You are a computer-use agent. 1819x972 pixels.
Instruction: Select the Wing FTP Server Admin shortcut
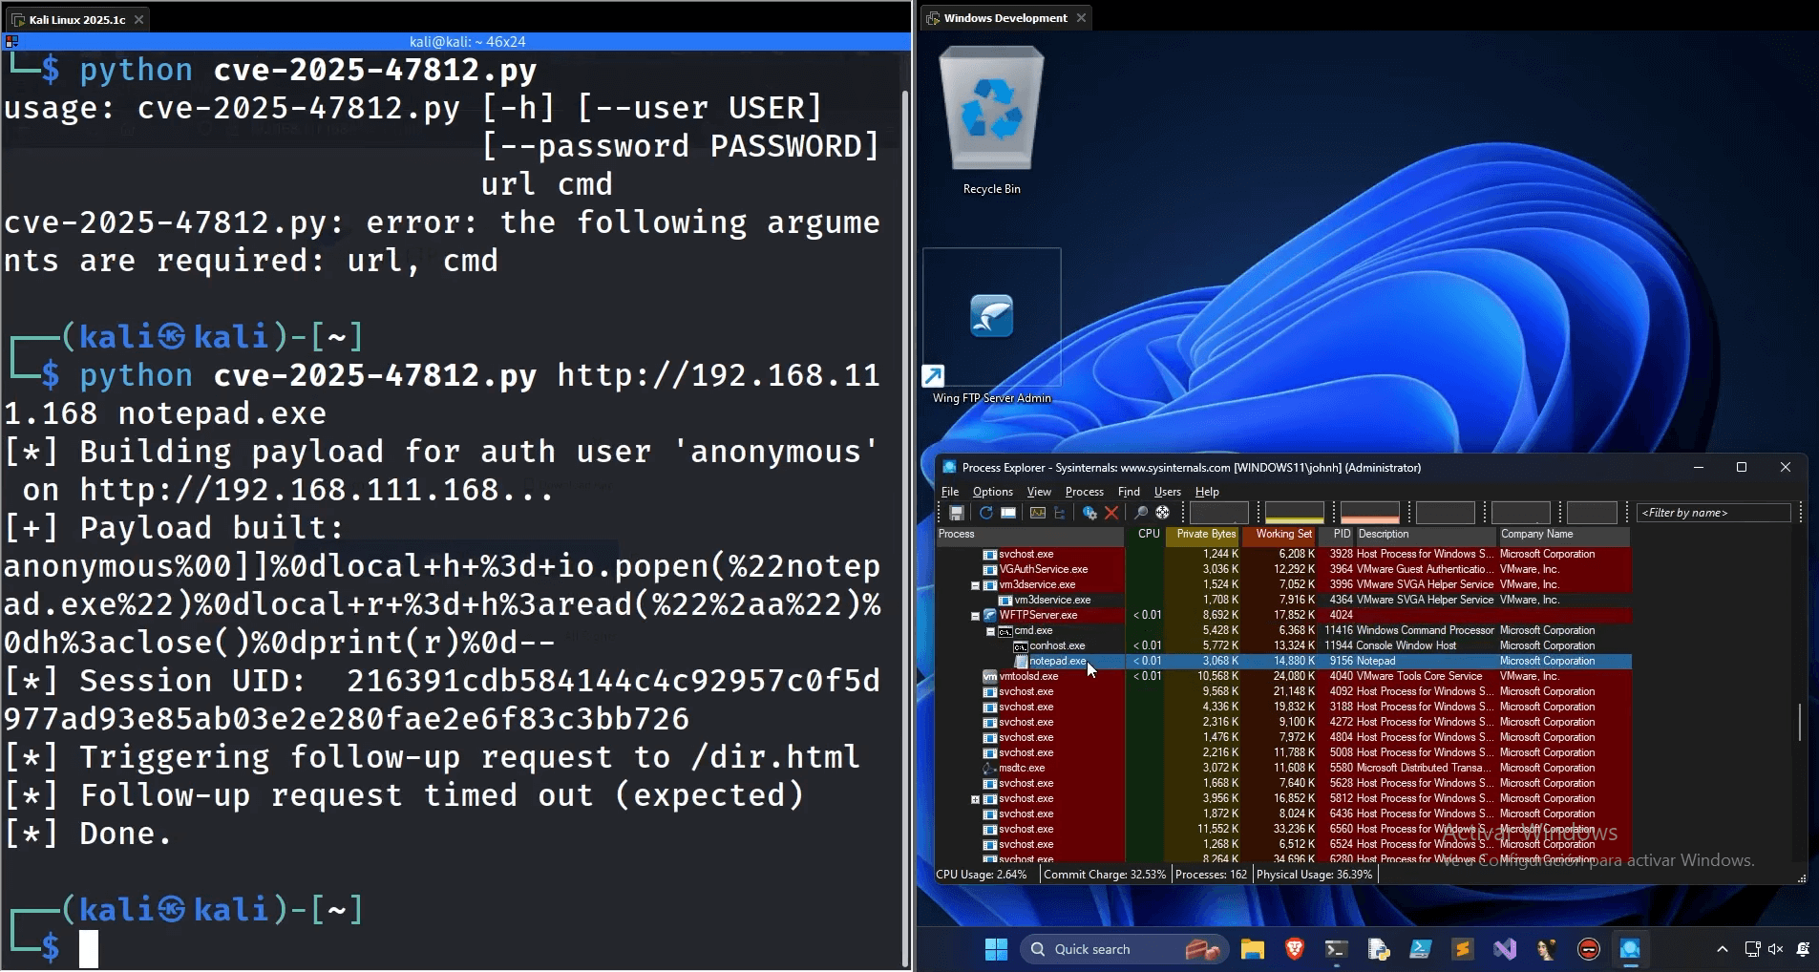[991, 328]
